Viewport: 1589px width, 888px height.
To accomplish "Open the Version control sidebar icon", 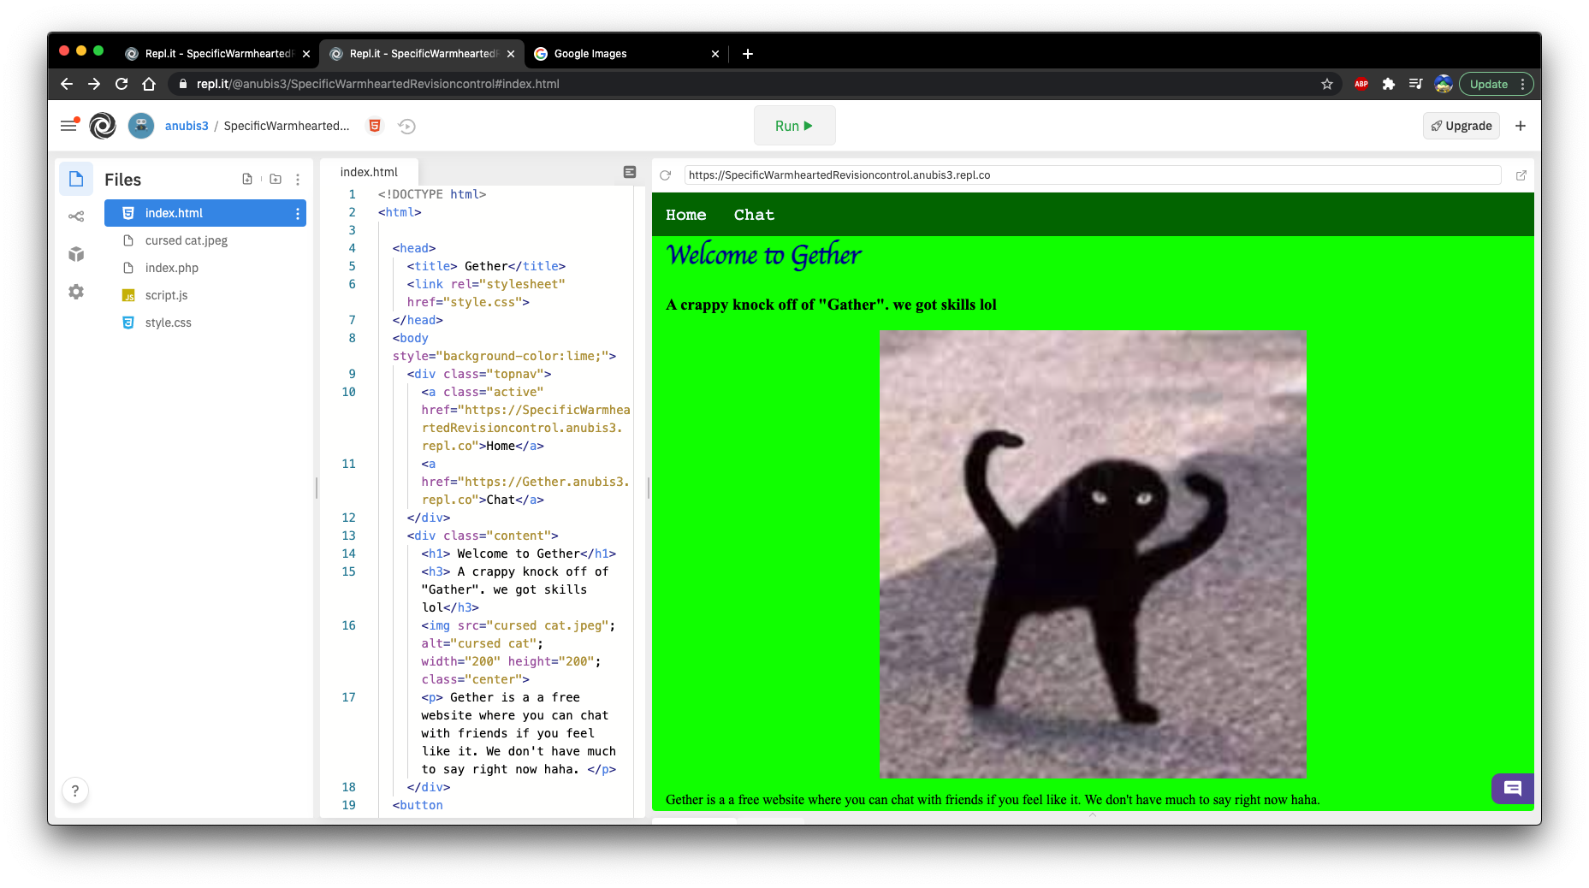I will [76, 216].
